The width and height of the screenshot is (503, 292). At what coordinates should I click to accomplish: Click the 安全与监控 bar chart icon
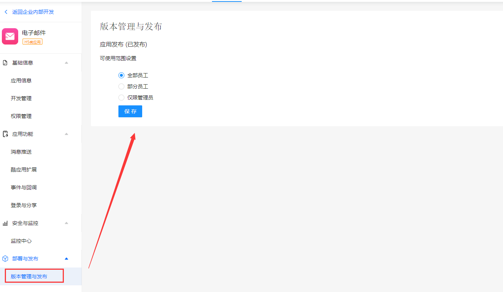click(5, 223)
